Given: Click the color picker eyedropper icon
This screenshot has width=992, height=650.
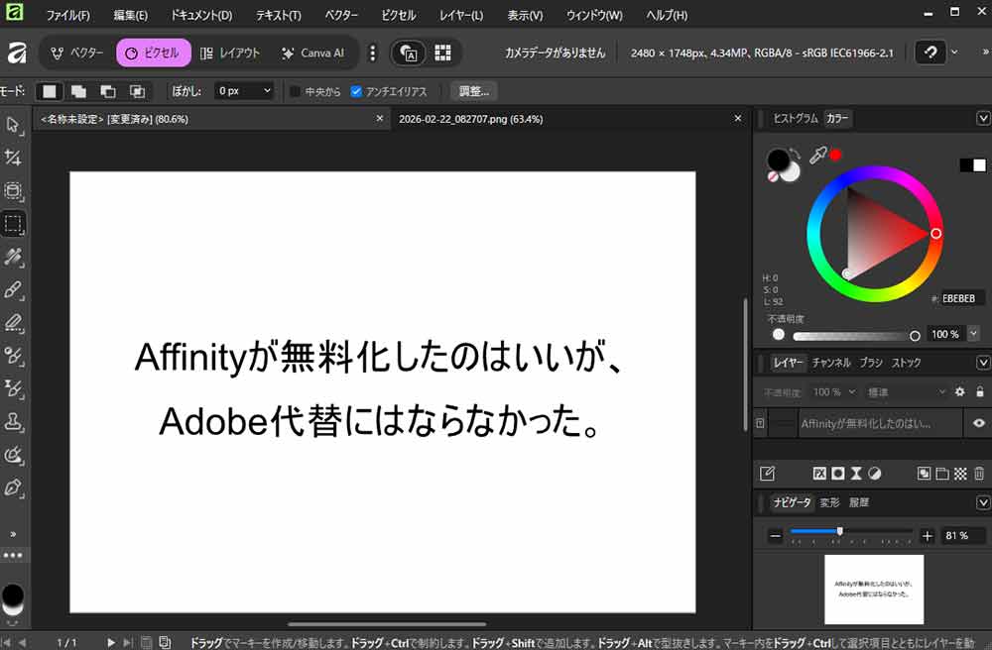Looking at the screenshot, I should (817, 155).
